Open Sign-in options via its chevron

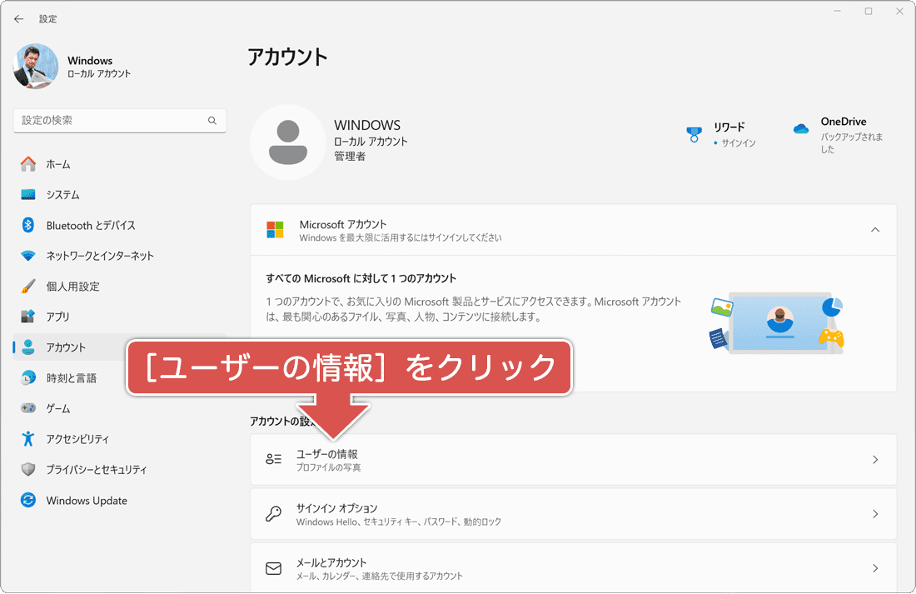coord(874,514)
